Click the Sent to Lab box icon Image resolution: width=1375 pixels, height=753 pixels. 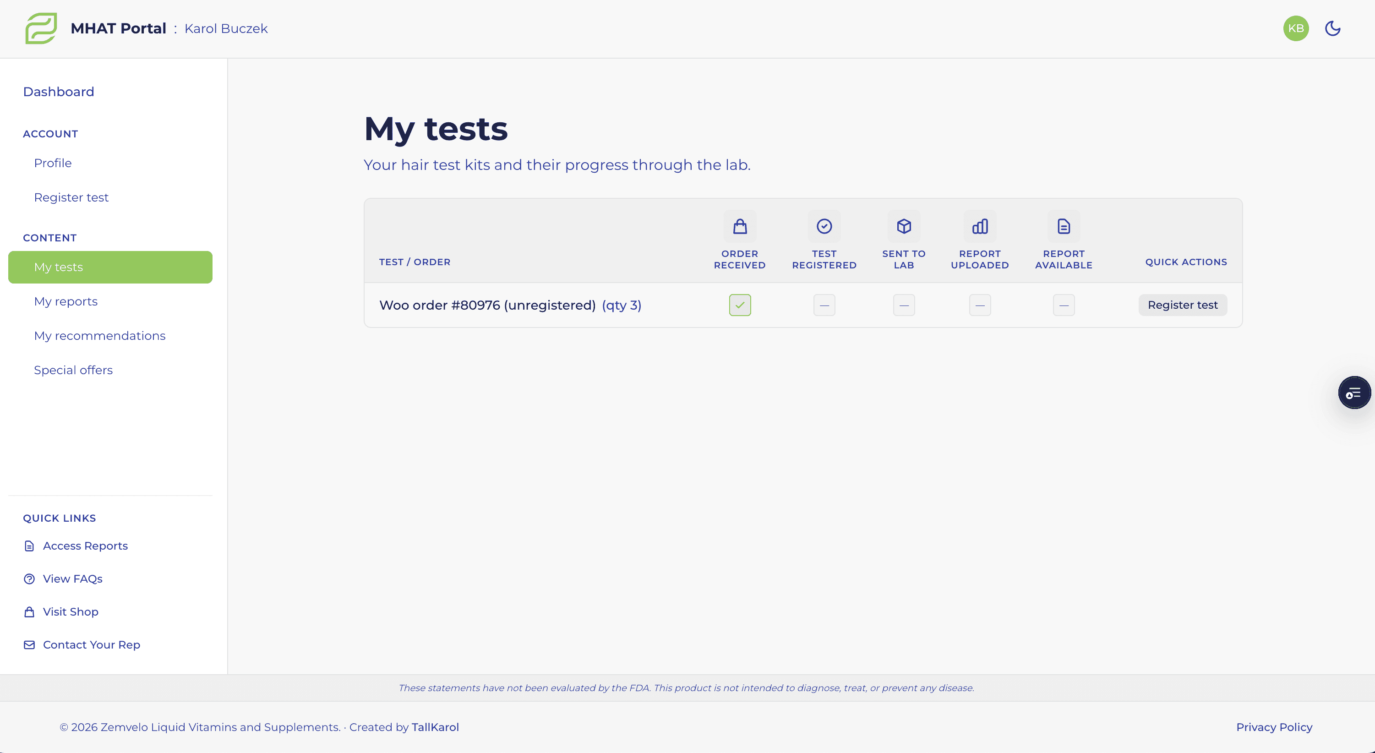click(x=903, y=226)
